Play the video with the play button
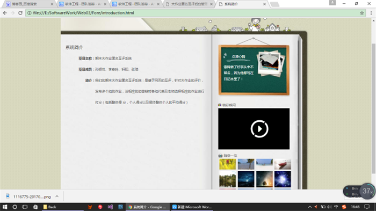The width and height of the screenshot is (376, 211). point(259,129)
